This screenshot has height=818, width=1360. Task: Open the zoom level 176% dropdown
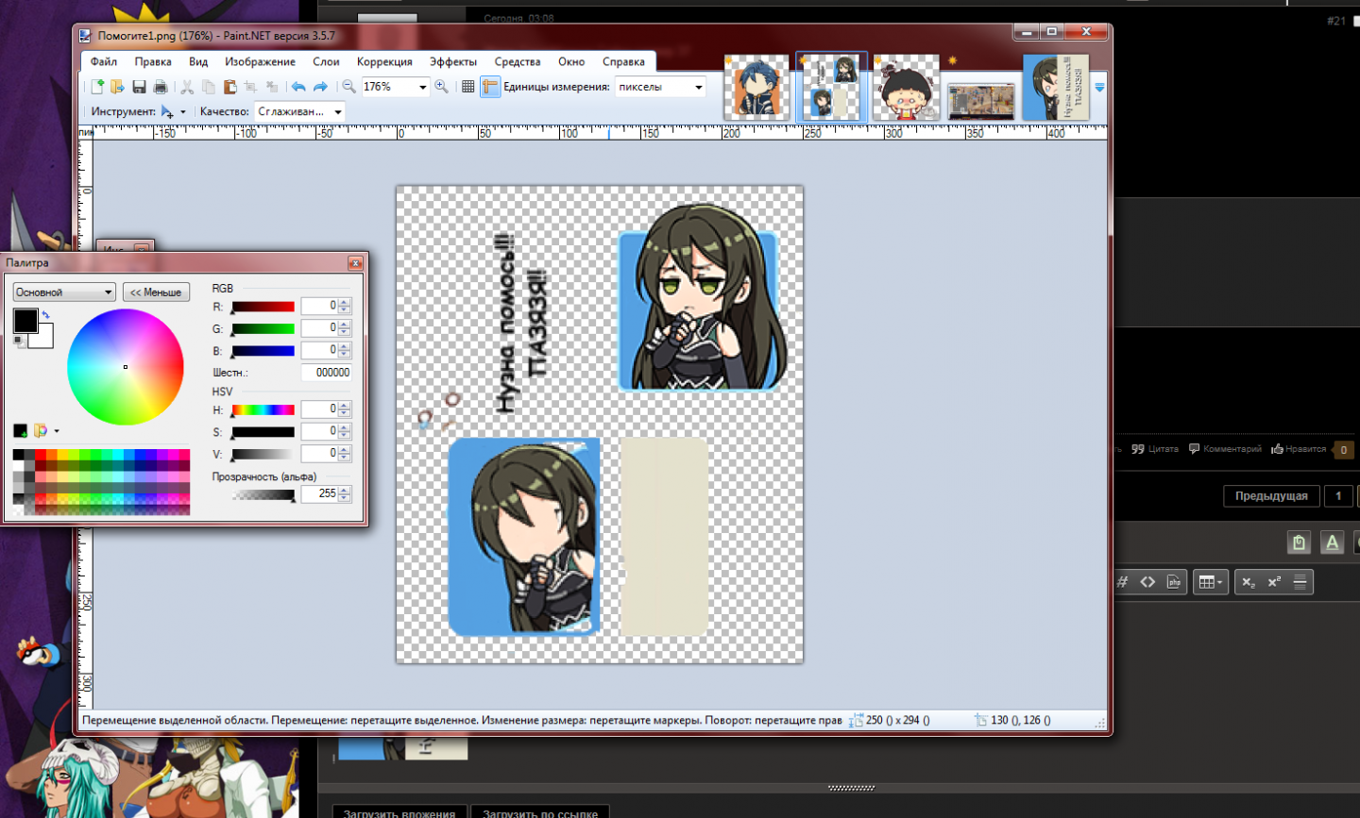point(422,87)
